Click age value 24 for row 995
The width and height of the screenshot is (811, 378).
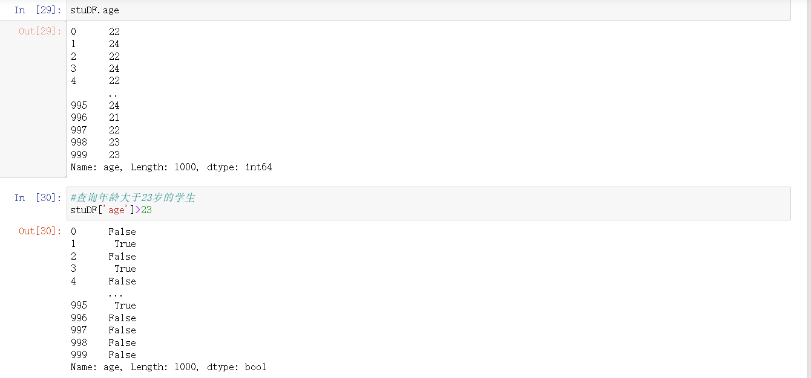(x=114, y=106)
